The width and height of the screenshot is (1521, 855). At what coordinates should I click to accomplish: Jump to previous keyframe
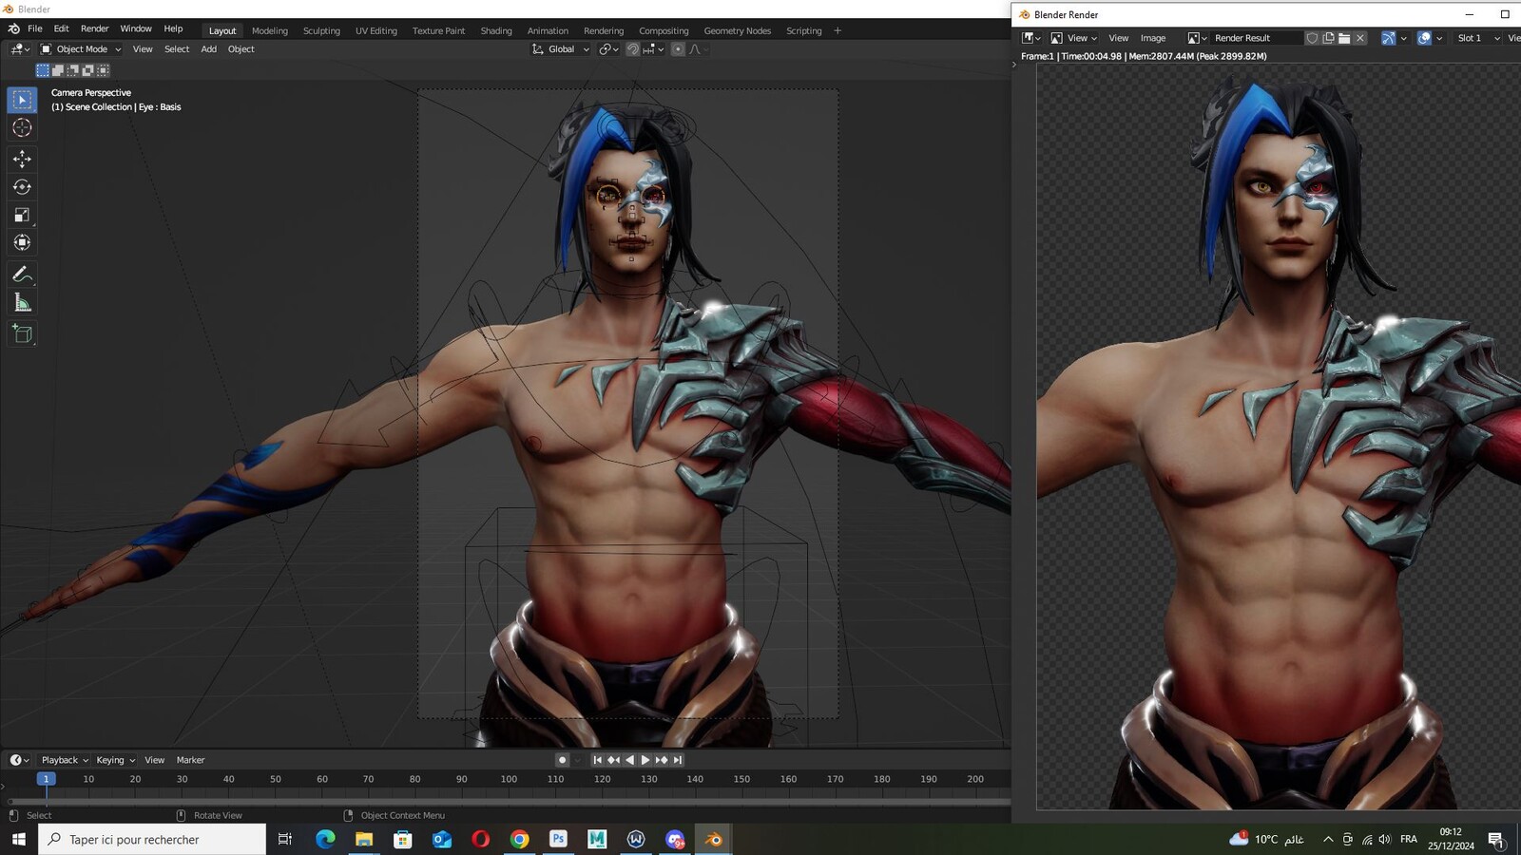[x=613, y=760]
